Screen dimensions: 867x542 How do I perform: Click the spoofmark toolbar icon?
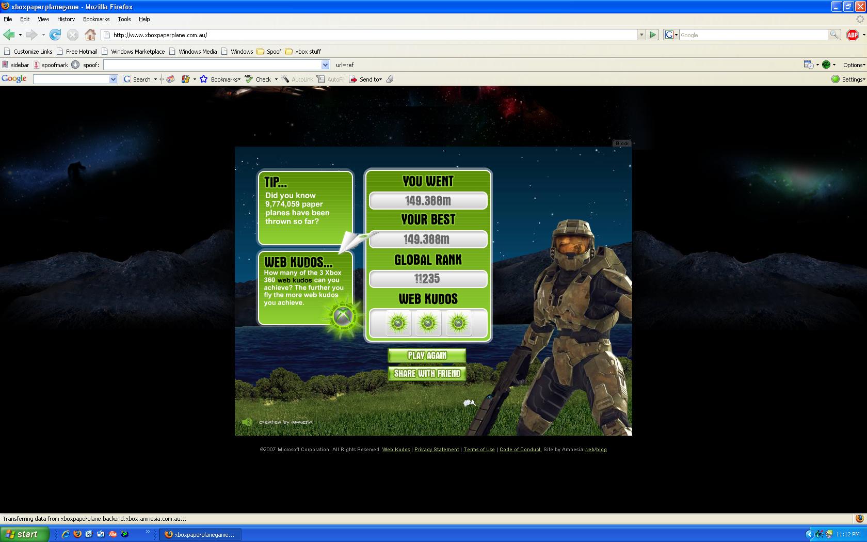(37, 65)
